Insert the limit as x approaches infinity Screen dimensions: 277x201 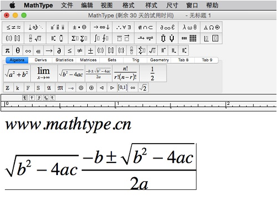[44, 73]
